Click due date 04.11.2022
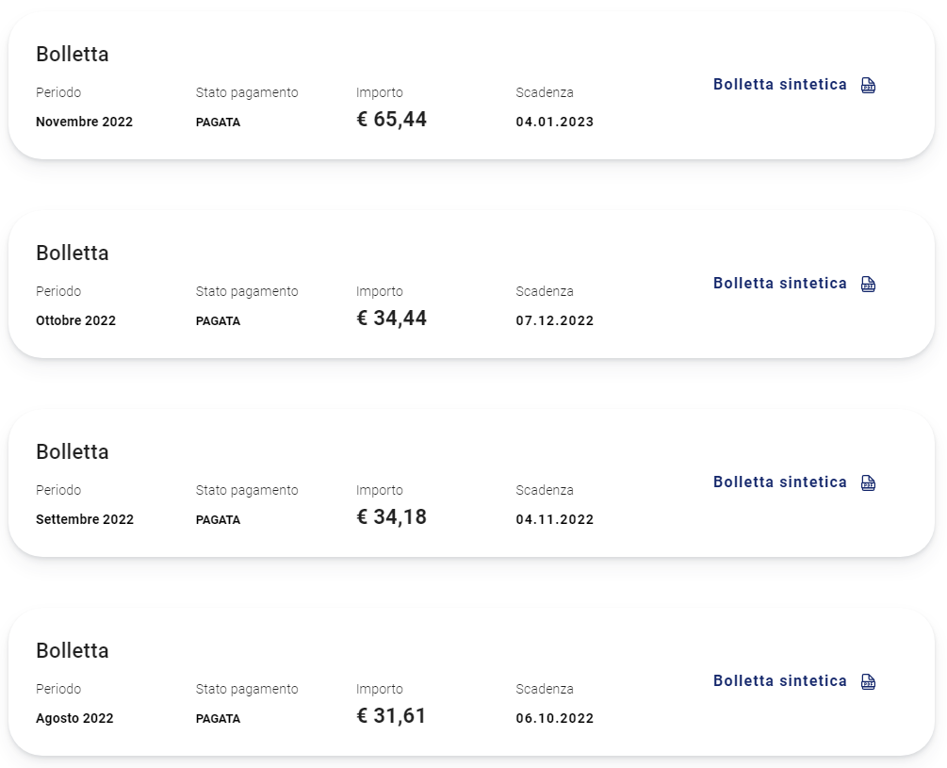Image resolution: width=947 pixels, height=768 pixels. (554, 519)
